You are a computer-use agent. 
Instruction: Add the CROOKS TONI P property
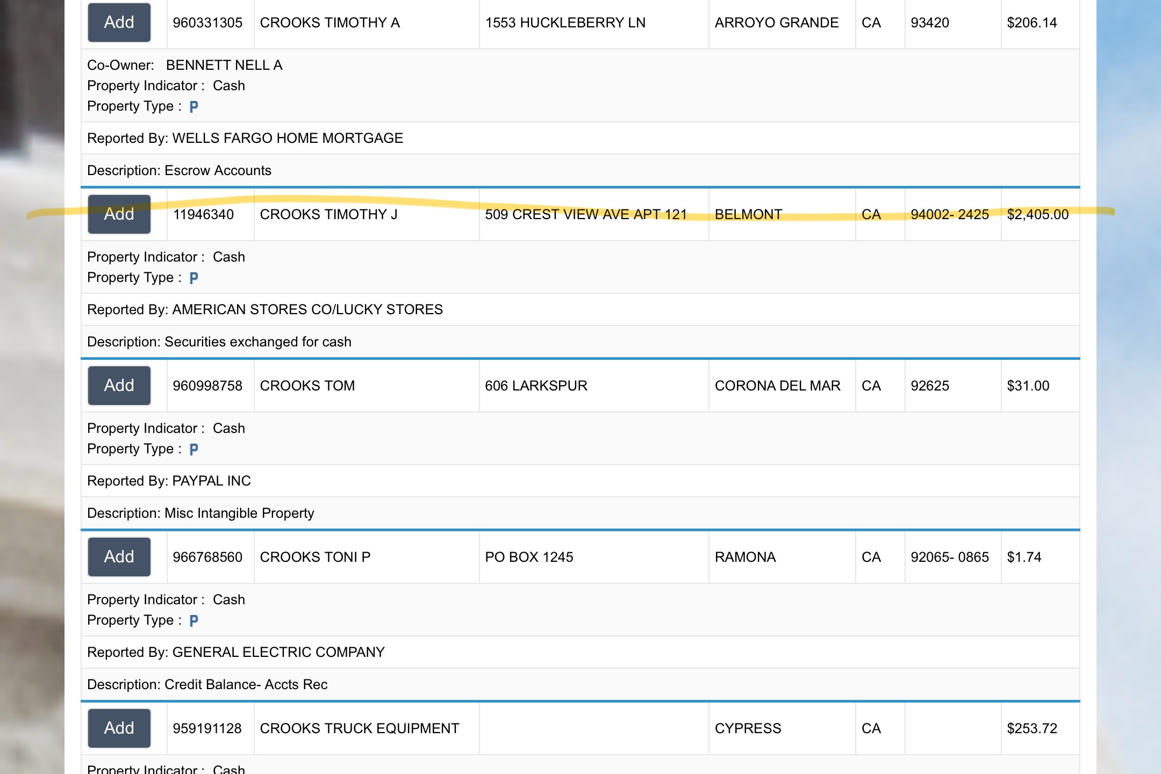pyautogui.click(x=119, y=557)
